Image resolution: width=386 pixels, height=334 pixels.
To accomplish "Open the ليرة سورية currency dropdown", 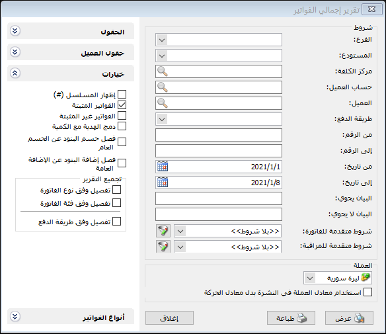I will coord(310,278).
